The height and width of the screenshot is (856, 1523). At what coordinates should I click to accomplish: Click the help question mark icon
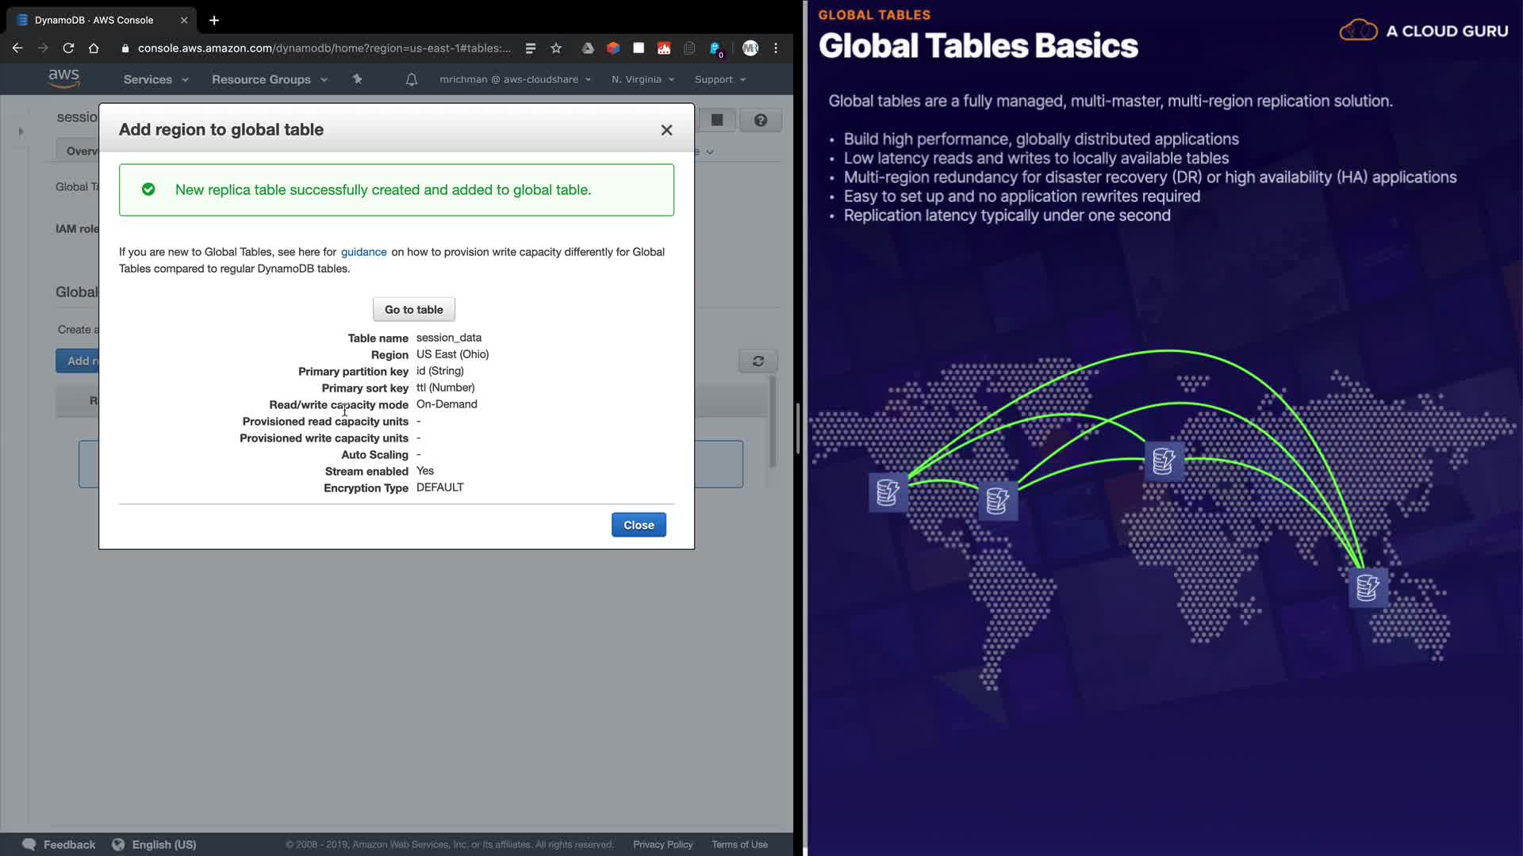tap(760, 120)
